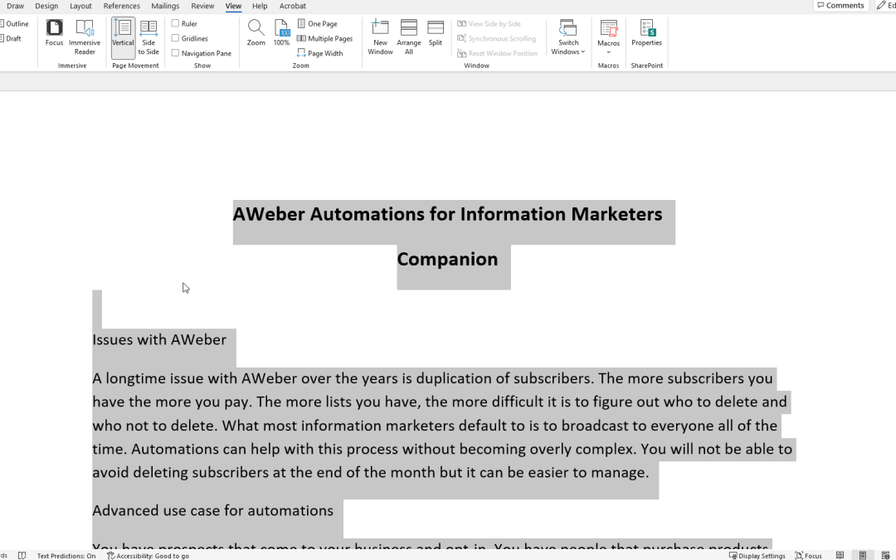This screenshot has width=896, height=560.
Task: Switch to Draft view
Action: 11,38
